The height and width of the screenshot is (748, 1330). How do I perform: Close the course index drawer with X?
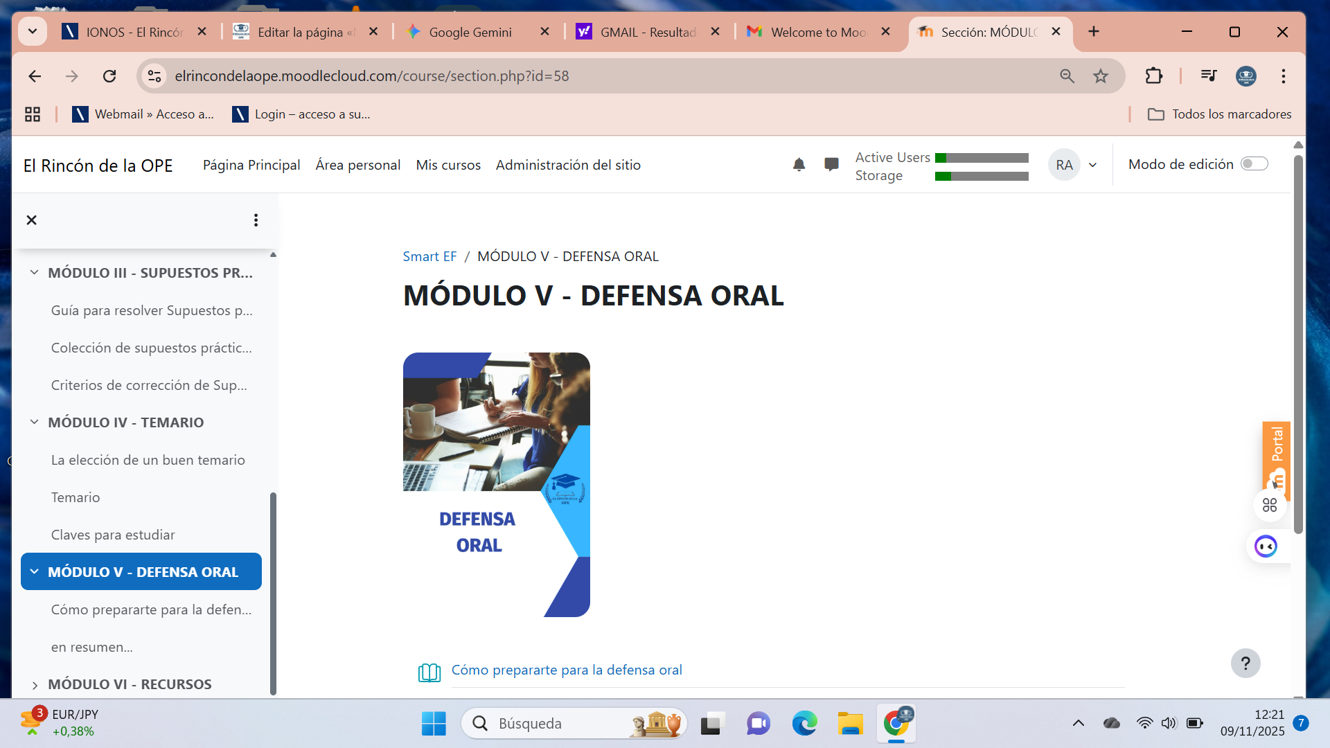point(31,220)
